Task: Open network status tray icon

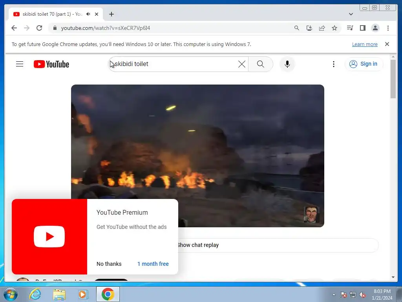Action: pos(353,295)
